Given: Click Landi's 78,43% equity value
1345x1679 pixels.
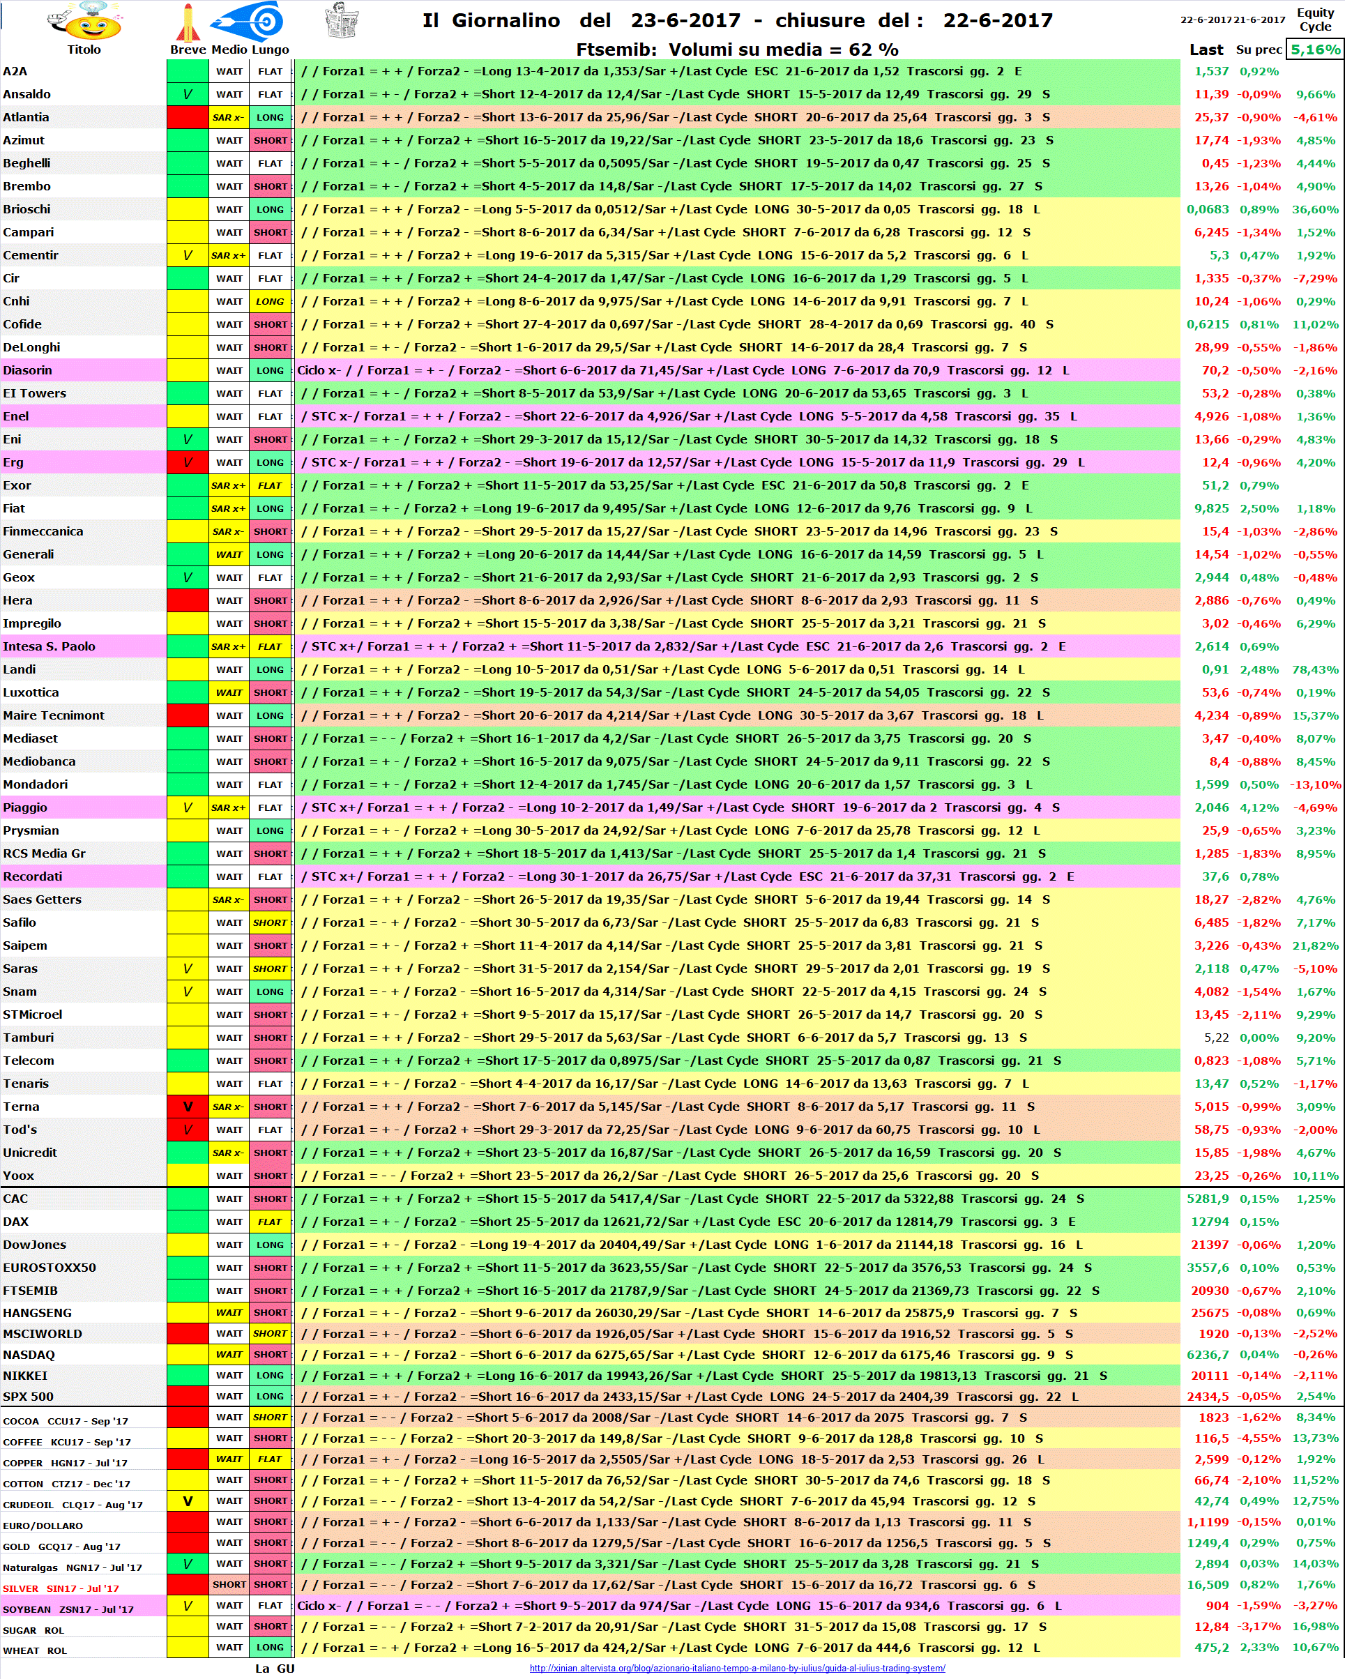Looking at the screenshot, I should 1316,669.
